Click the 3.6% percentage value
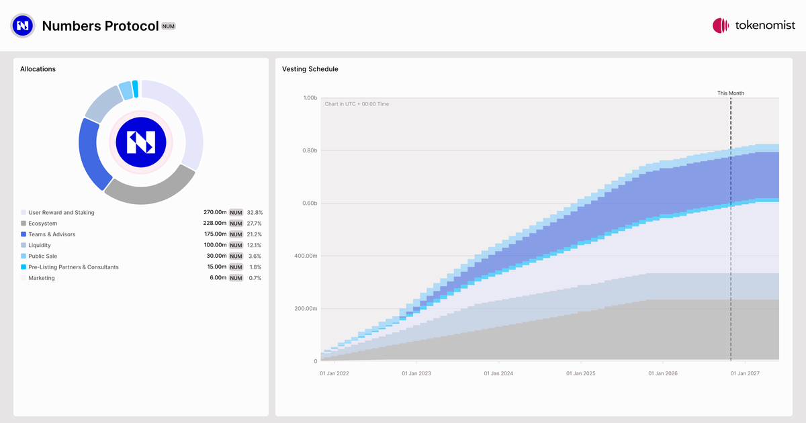Viewport: 806px width, 423px height. coord(255,256)
